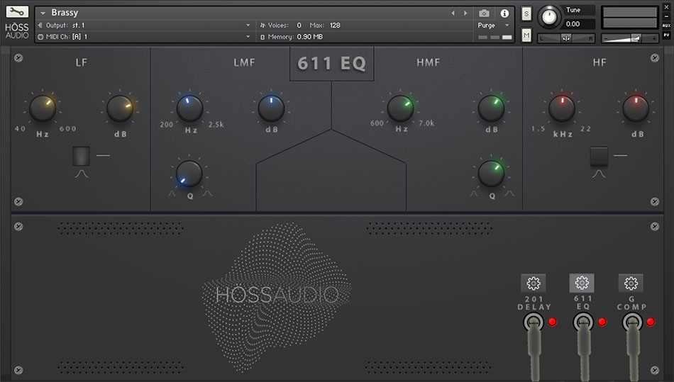Click the Brassy instrument name
674x382 pixels.
point(65,13)
